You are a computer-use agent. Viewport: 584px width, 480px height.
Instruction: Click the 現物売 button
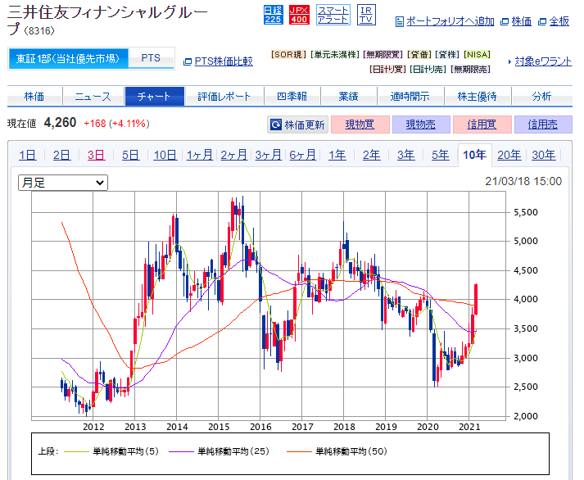(x=421, y=125)
